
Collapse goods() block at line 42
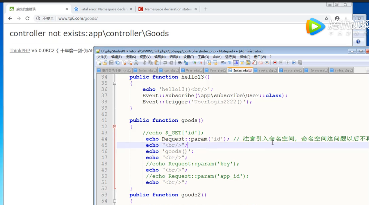tap(115, 127)
